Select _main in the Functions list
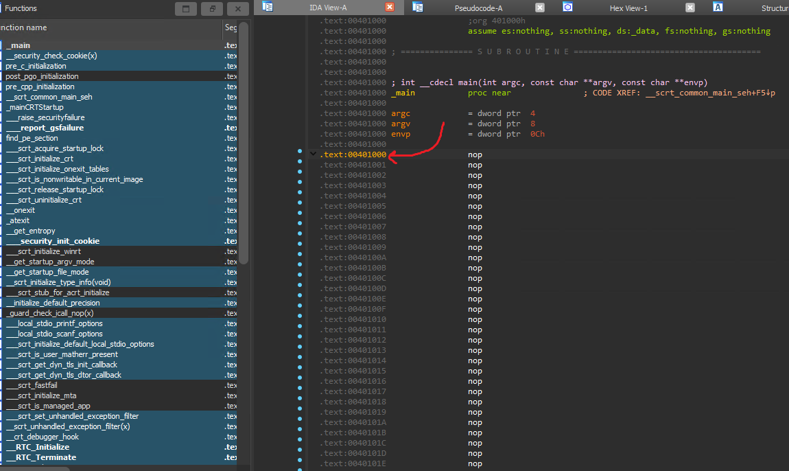The height and width of the screenshot is (471, 789). point(19,45)
